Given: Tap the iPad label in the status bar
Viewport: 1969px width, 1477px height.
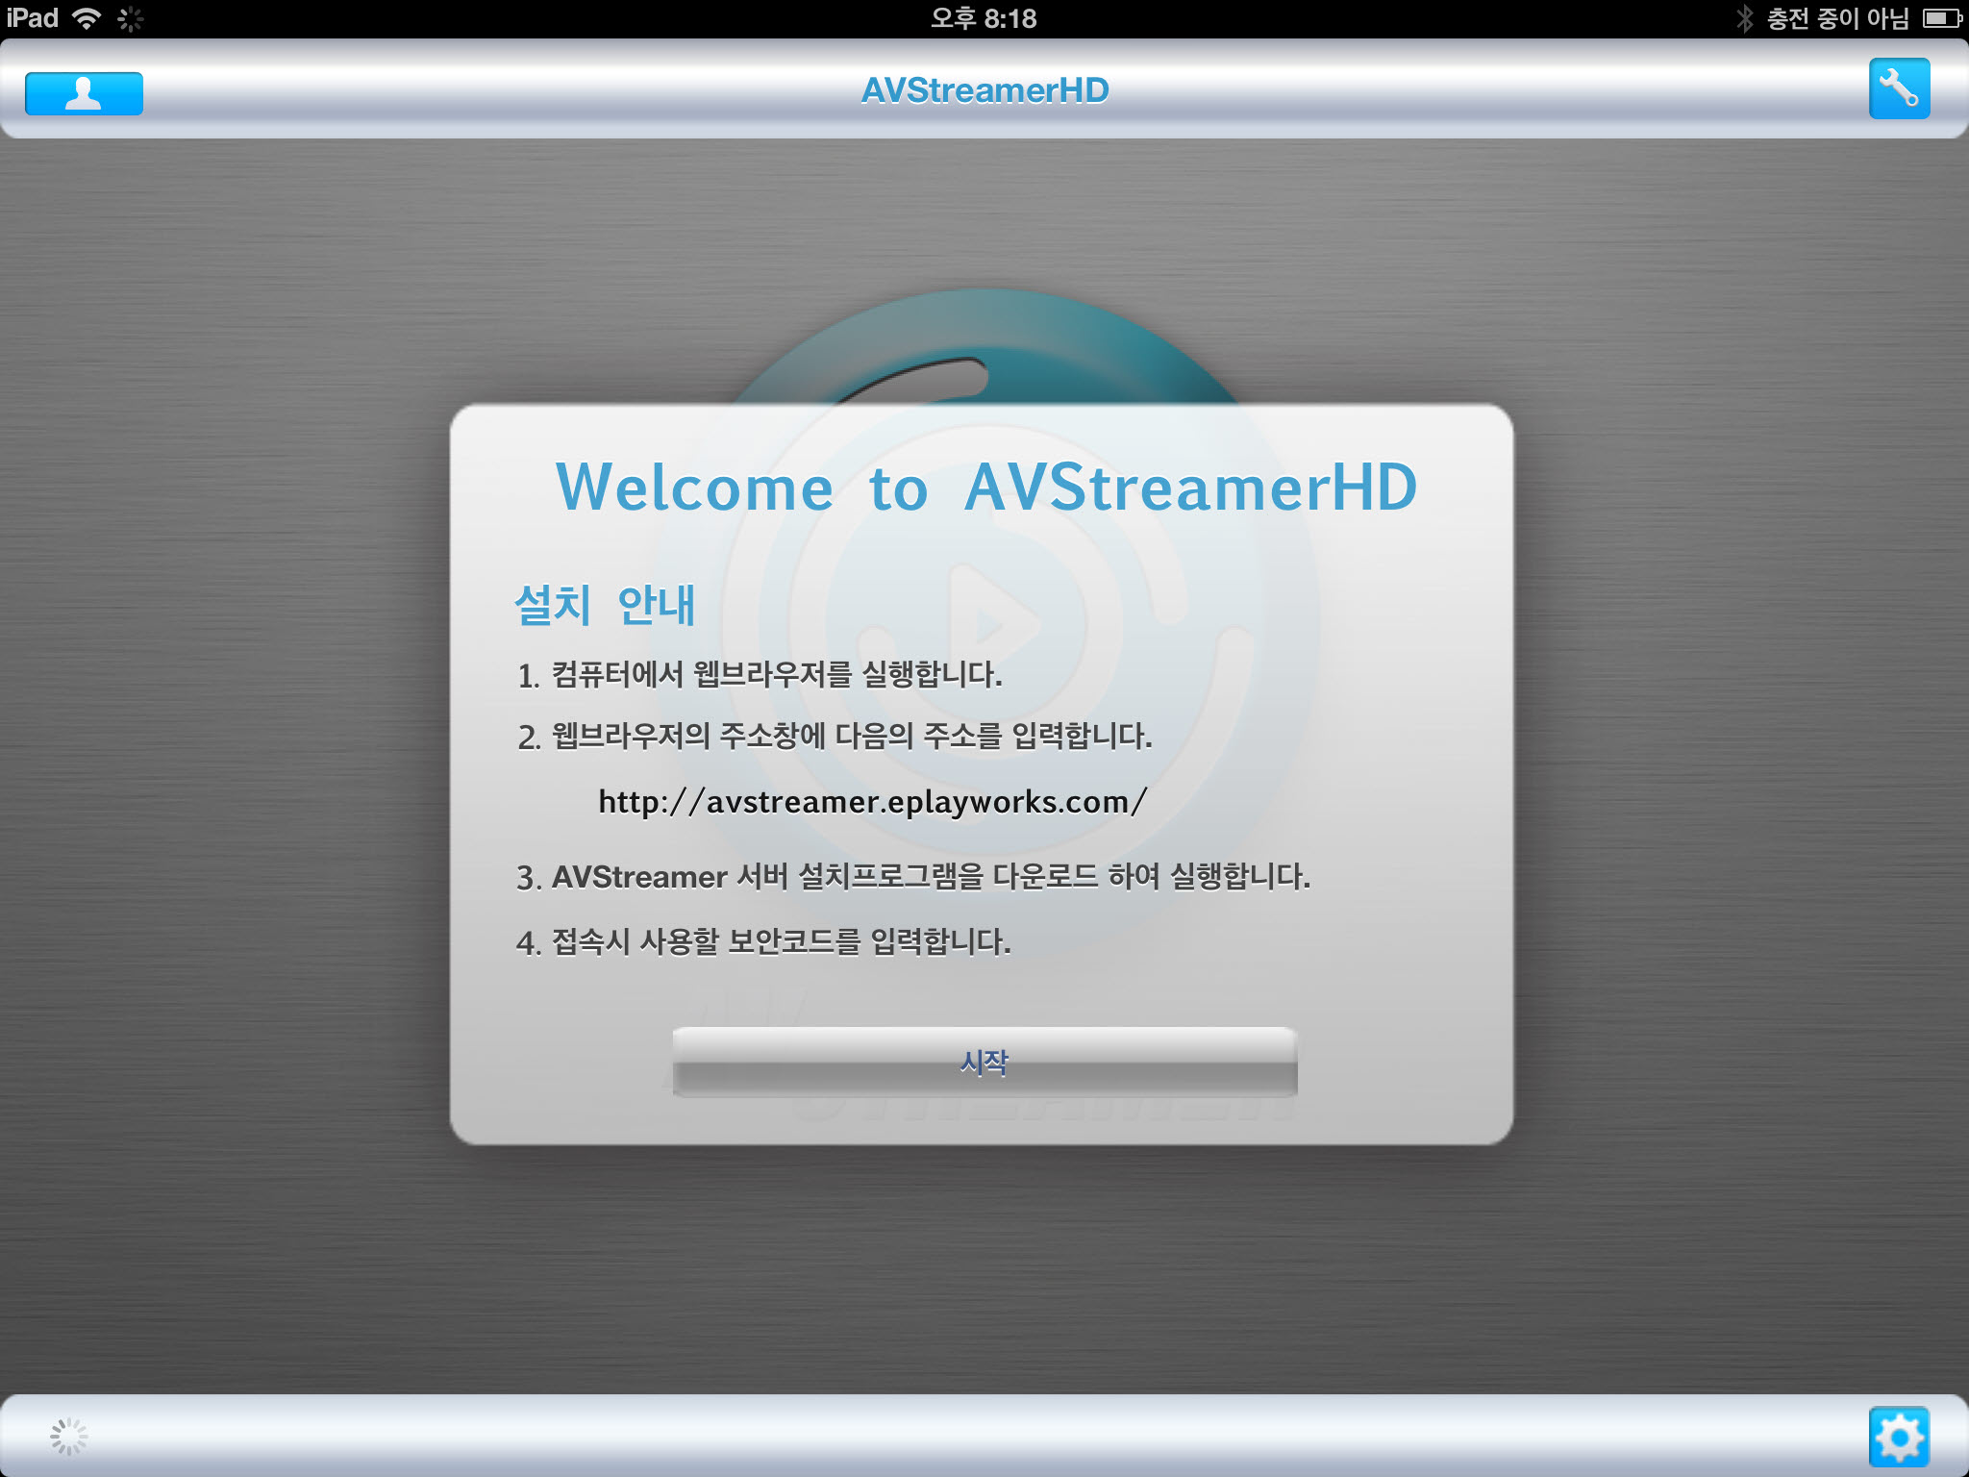Looking at the screenshot, I should [x=33, y=18].
